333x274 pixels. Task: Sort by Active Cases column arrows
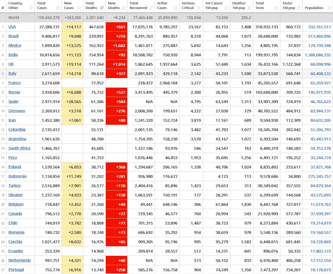tap(176, 8)
